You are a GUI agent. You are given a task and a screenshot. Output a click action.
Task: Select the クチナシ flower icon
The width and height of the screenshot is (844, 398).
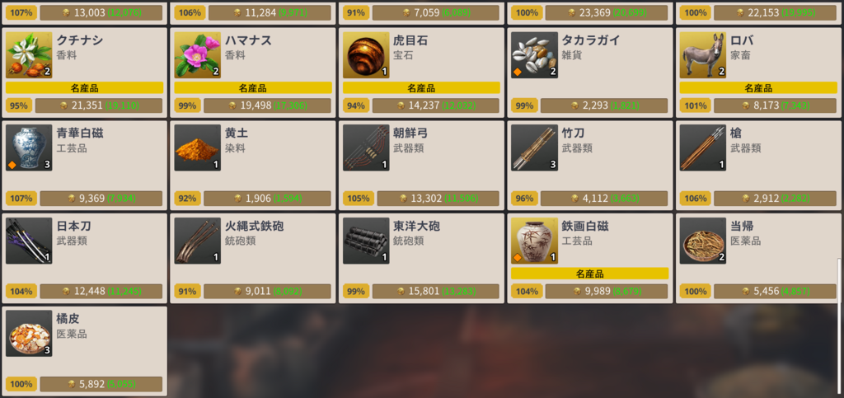point(29,55)
